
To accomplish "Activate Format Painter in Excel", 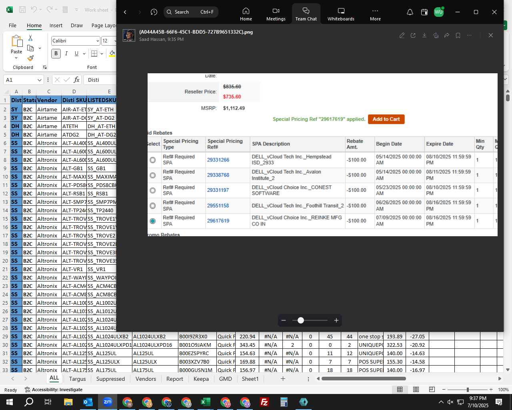I will (x=30, y=58).
